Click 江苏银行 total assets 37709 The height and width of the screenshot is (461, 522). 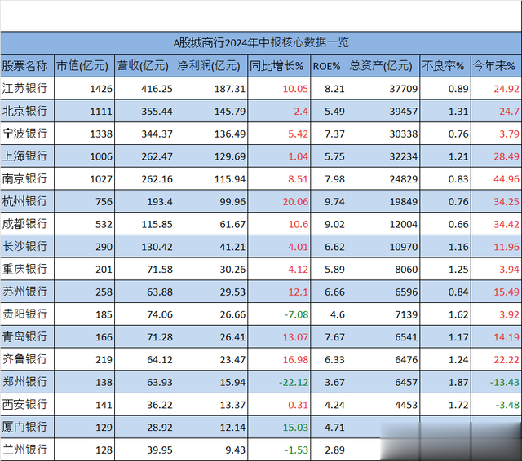coord(404,89)
